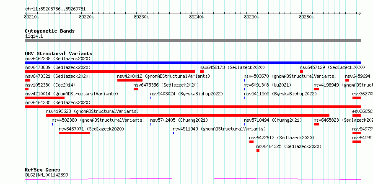Click the nsv6462238 blue variant bar
Viewport: 373px width, 184px height.
click(193, 63)
